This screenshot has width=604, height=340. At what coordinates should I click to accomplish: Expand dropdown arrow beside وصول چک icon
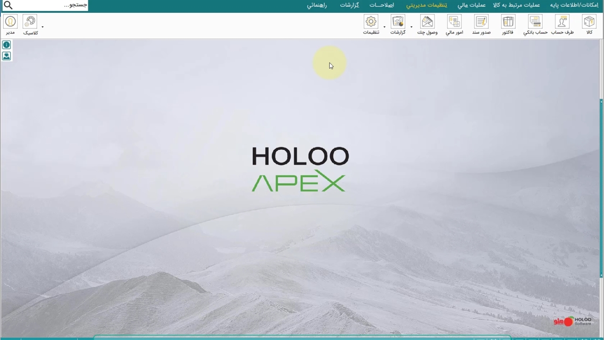coord(411,27)
